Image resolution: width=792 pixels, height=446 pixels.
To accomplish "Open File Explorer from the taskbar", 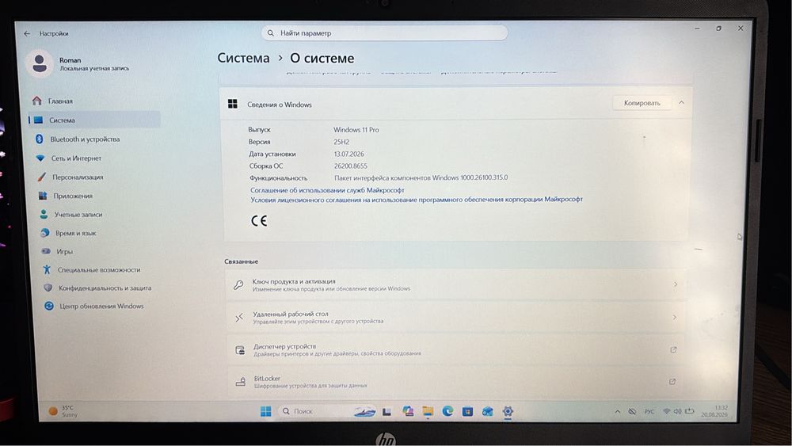I will coord(428,412).
